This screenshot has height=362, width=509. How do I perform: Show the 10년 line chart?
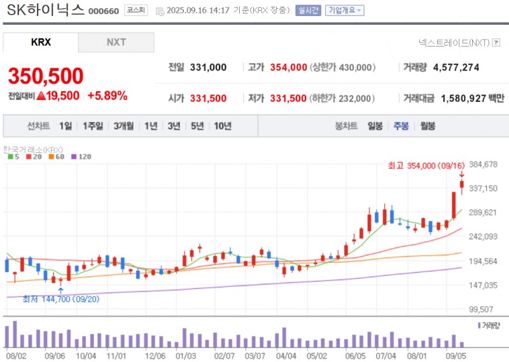coord(223,126)
